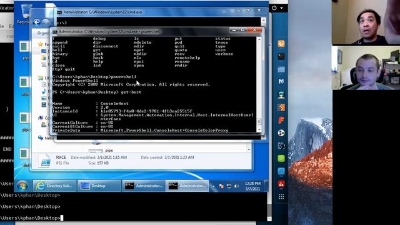Click down arrow of powershell window scrollbar
400x225 pixels.
click(x=259, y=129)
